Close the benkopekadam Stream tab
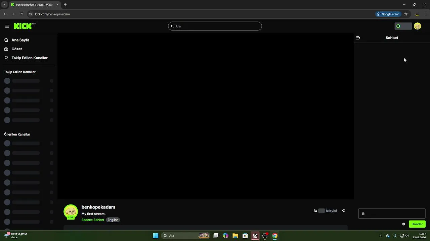Screen dimensions: 430x241 [x=57, y=5]
